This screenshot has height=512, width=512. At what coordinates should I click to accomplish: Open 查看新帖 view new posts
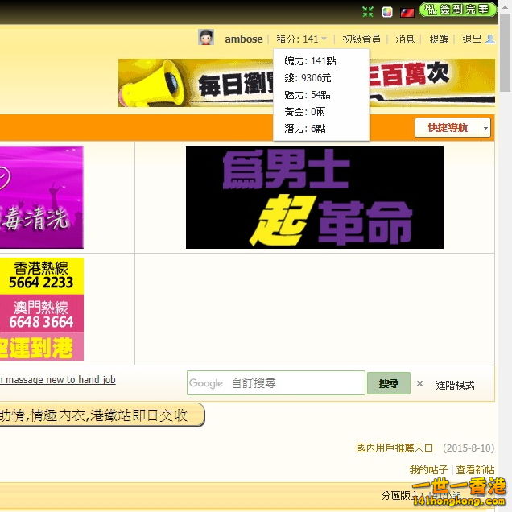(x=475, y=470)
